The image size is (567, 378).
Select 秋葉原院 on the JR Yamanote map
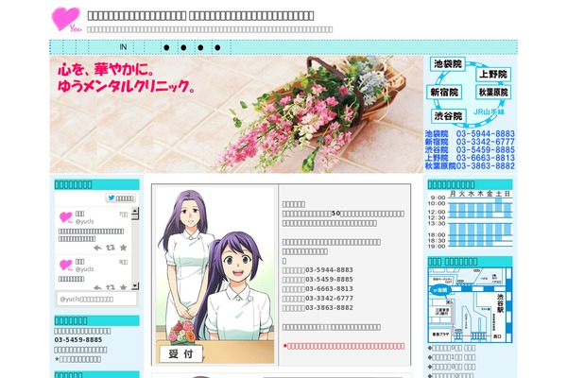click(x=493, y=93)
